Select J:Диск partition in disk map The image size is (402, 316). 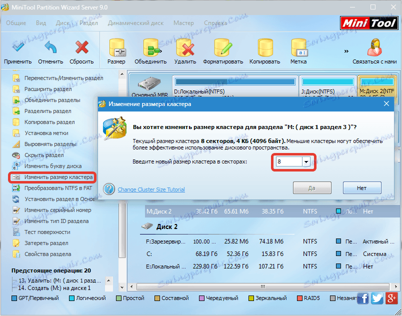[x=328, y=86]
